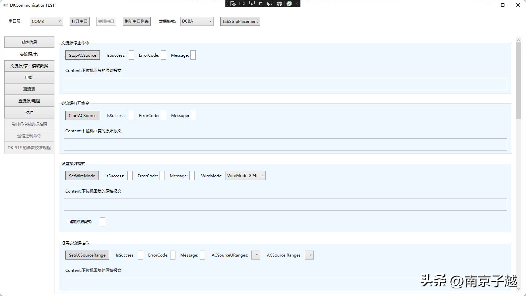Activate the Select Element cursor tool
526x296 pixels.
(x=252, y=4)
